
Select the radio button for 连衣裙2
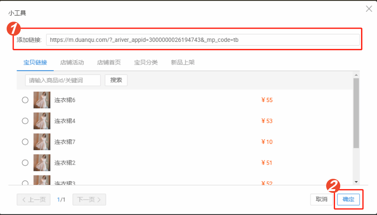click(x=25, y=163)
